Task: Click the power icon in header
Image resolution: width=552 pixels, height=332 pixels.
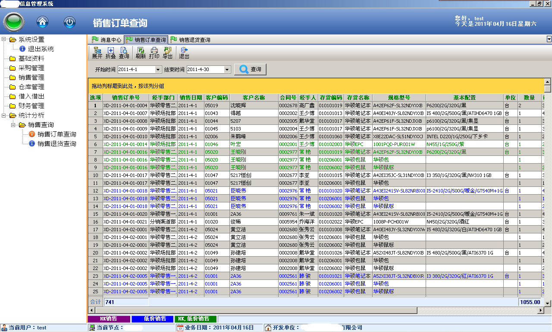Action: click(x=69, y=22)
